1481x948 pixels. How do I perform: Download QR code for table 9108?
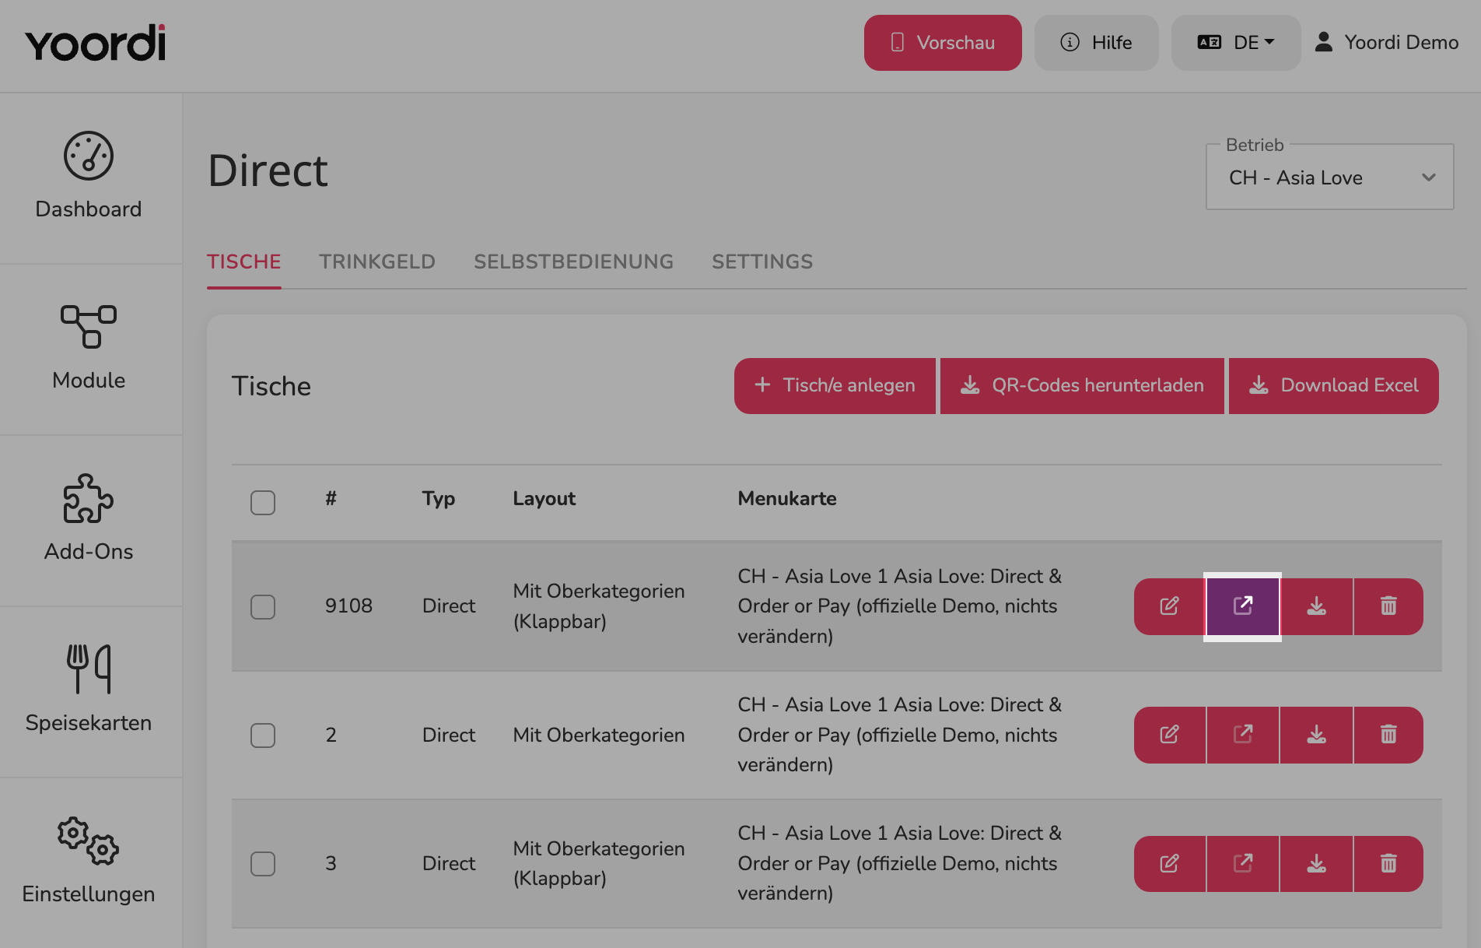tap(1317, 606)
